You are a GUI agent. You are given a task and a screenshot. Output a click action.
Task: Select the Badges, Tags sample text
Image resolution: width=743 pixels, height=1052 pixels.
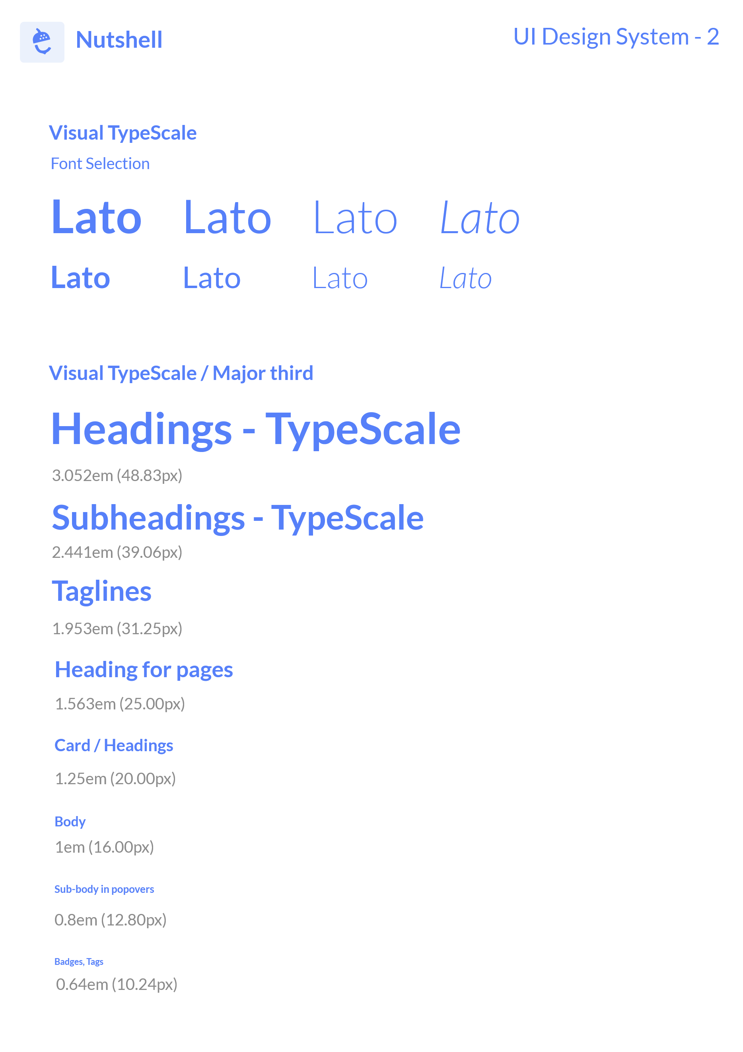79,961
